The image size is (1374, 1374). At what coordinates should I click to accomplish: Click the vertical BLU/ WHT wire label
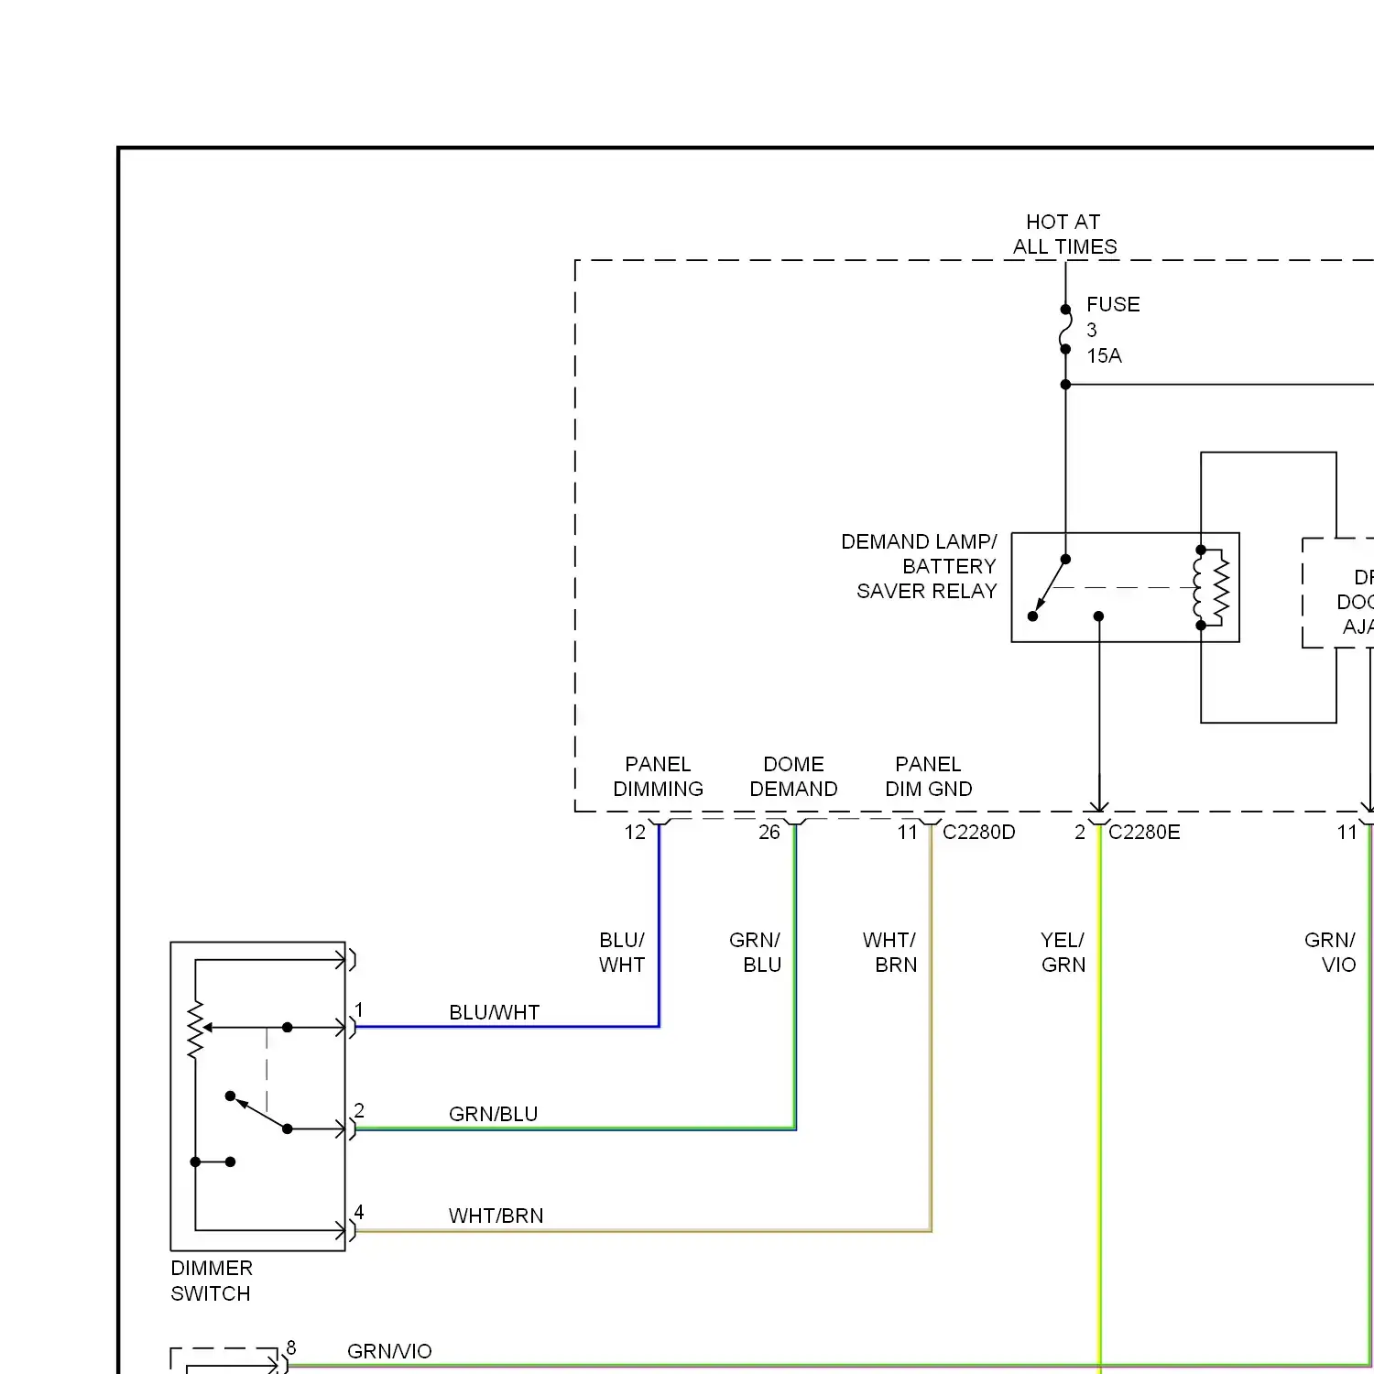tap(622, 953)
